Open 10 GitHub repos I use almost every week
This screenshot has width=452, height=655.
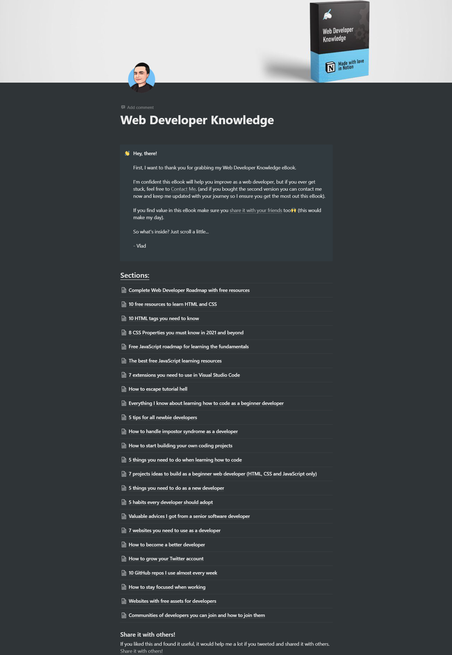[173, 573]
